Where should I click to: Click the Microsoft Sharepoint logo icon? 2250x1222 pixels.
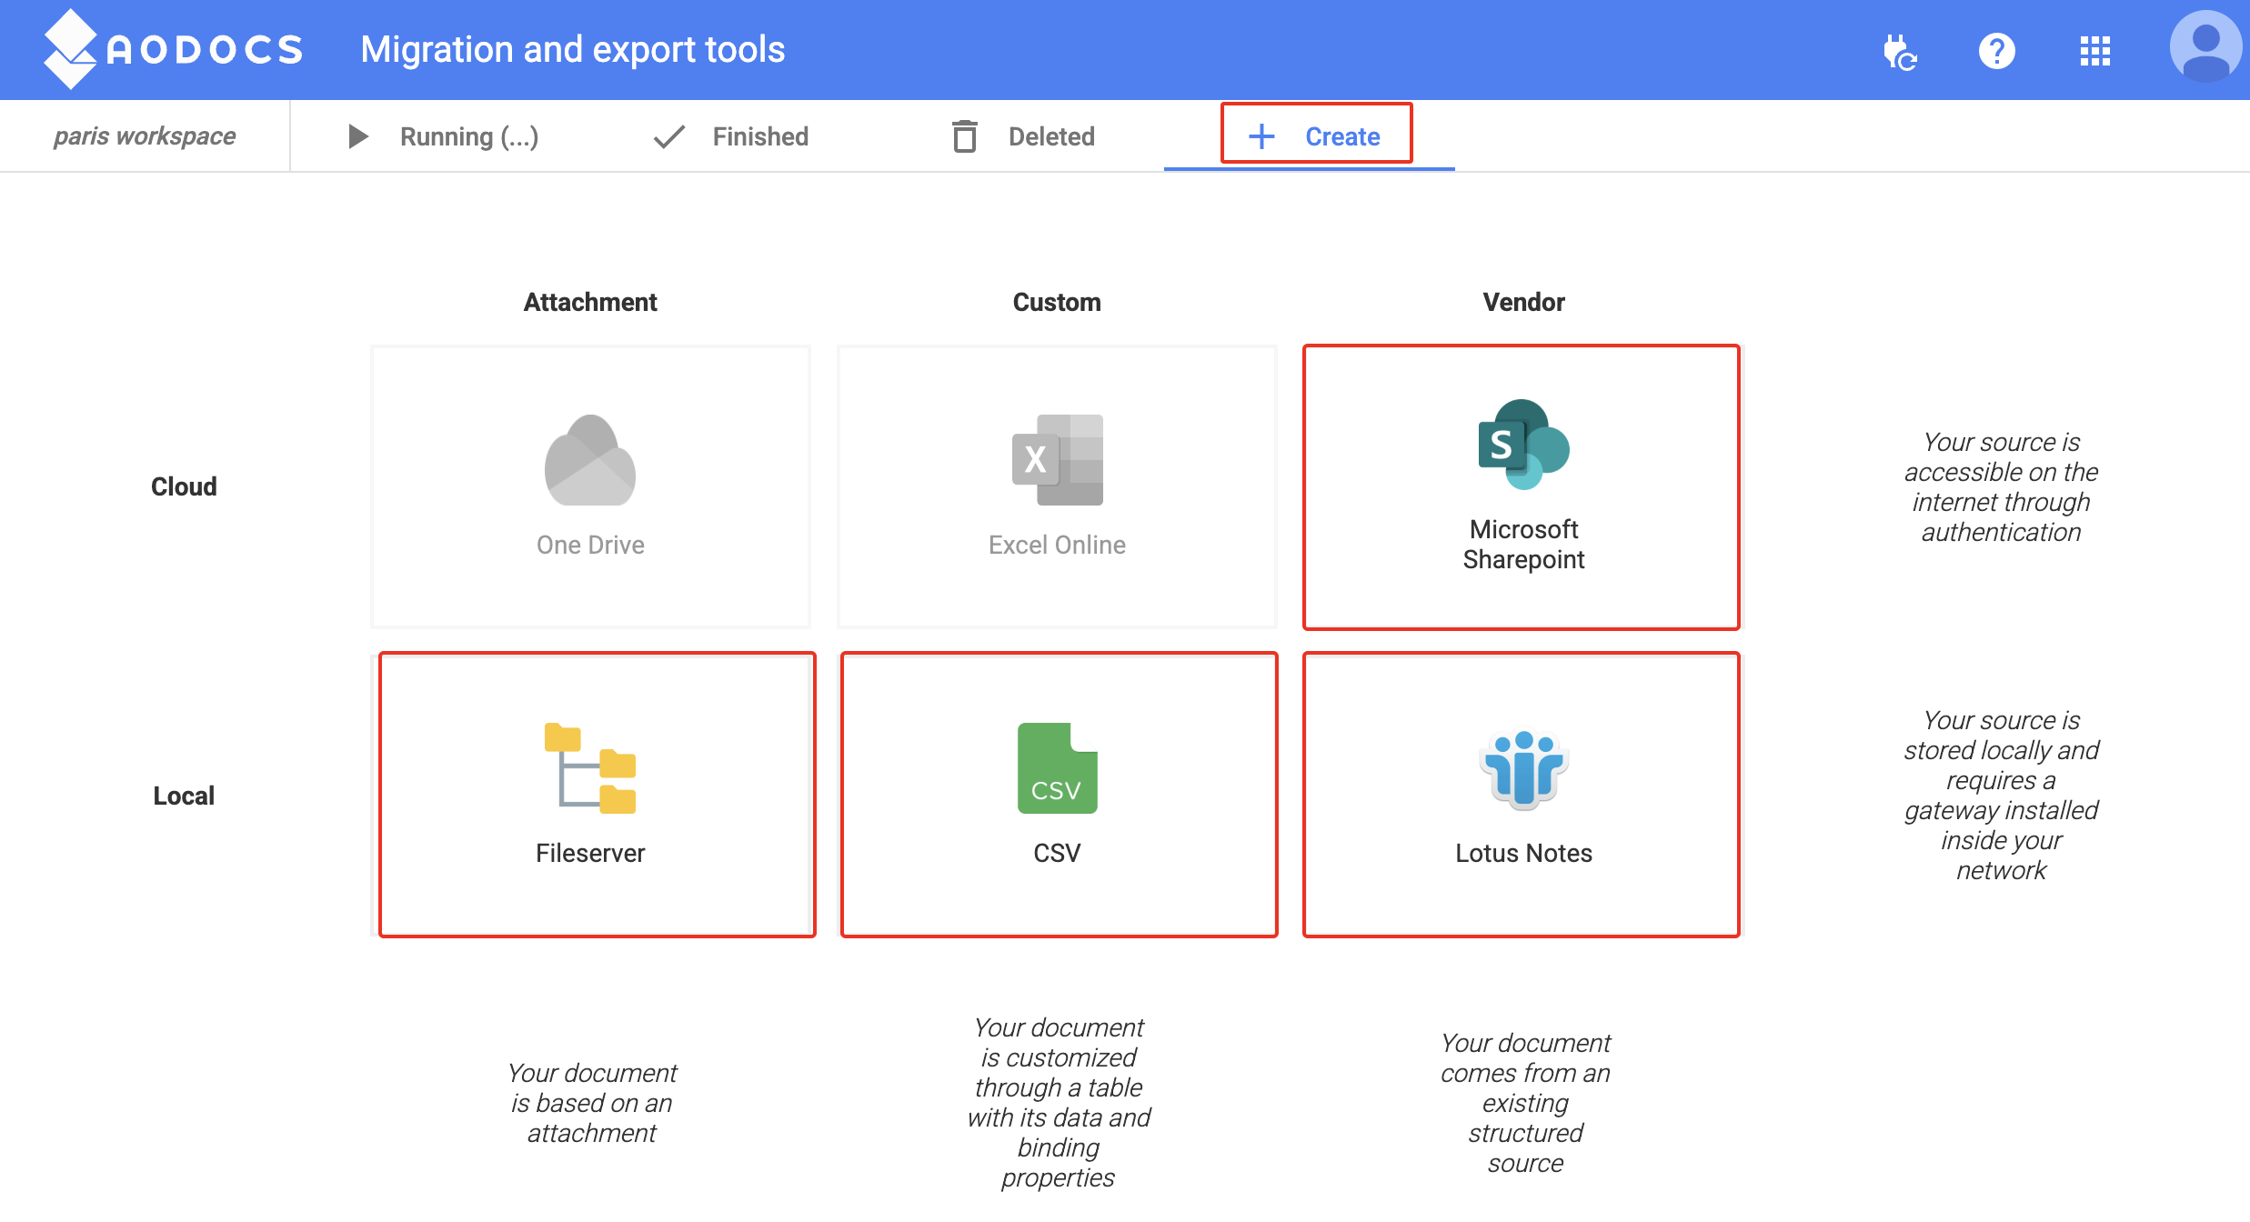coord(1524,445)
